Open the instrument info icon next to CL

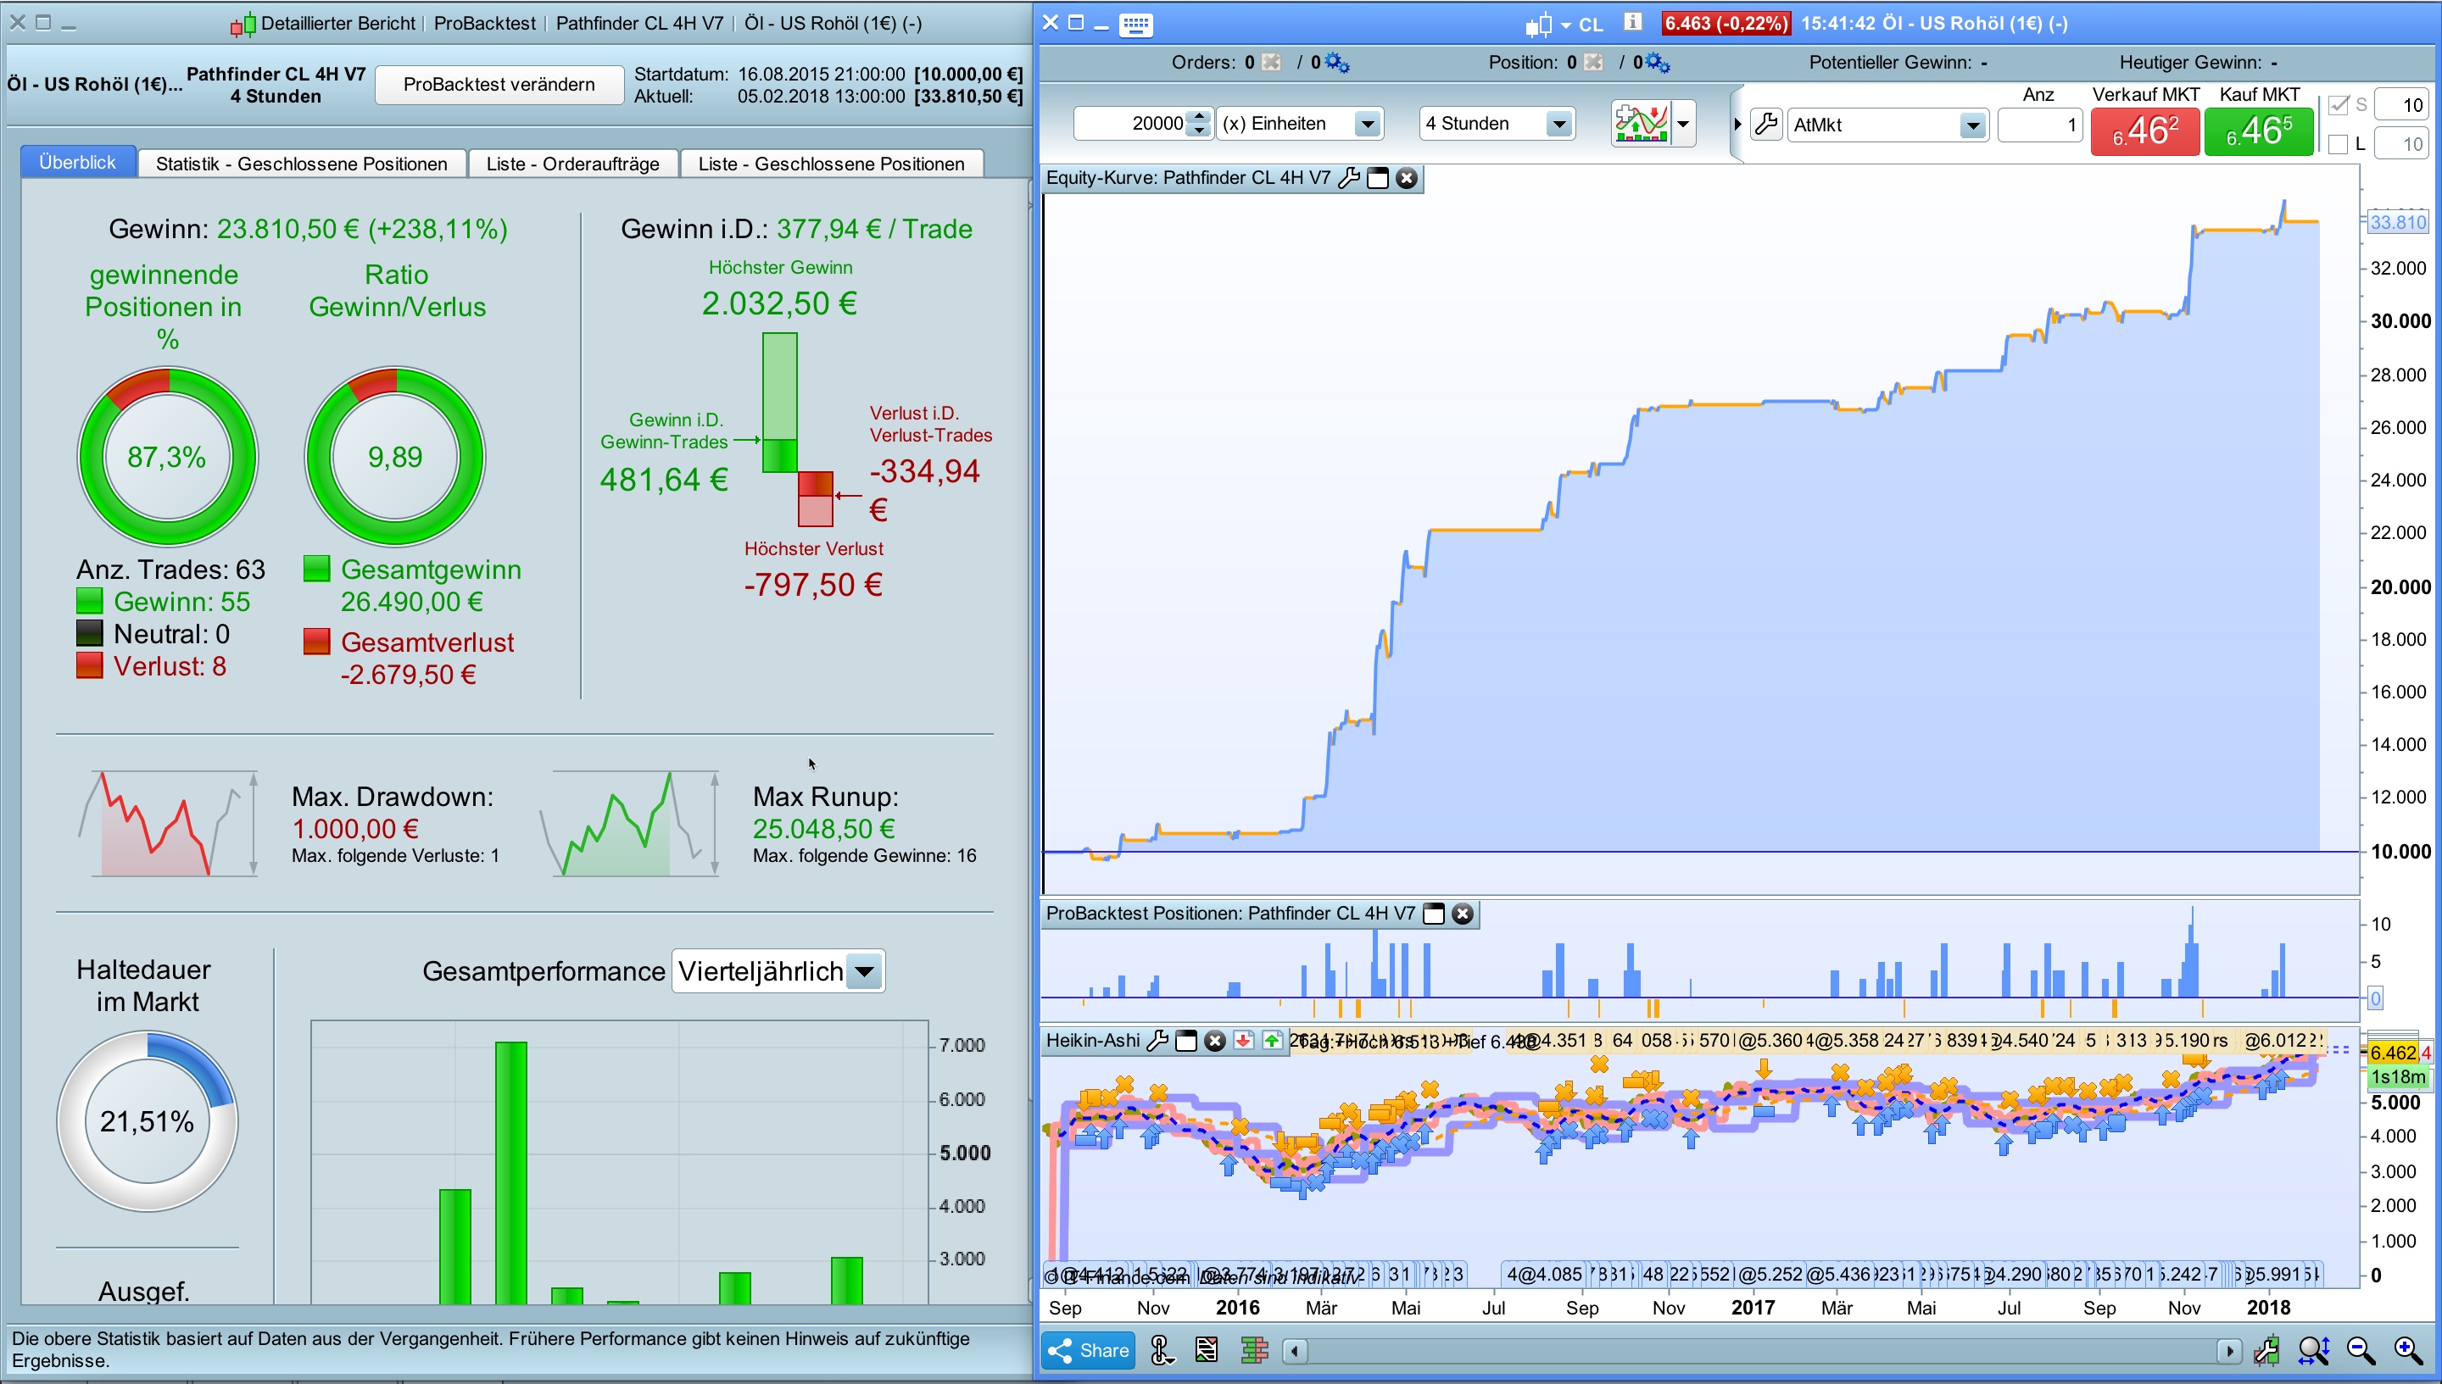[x=1631, y=23]
